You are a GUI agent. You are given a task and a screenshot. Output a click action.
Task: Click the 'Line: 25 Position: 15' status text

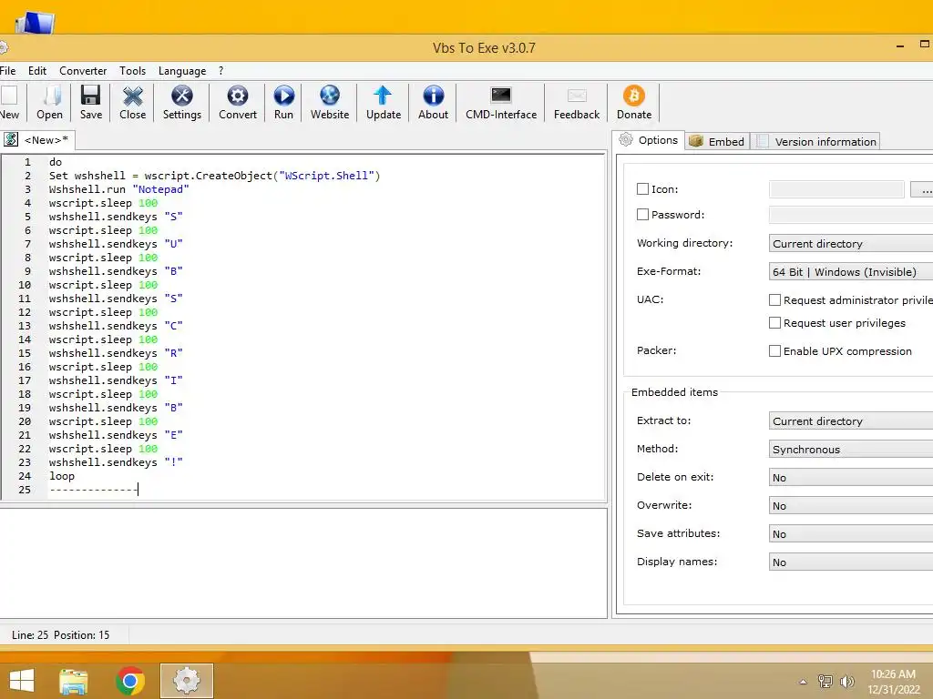61,634
